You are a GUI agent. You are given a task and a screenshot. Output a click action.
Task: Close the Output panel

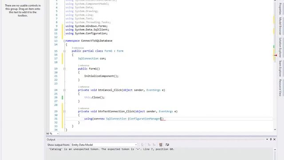click(x=274, y=139)
